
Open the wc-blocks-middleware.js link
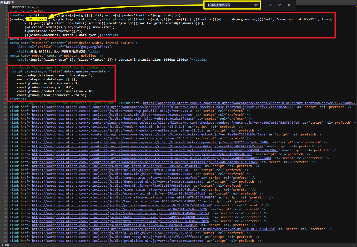click(153, 229)
